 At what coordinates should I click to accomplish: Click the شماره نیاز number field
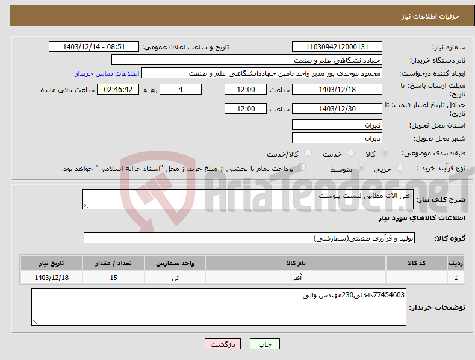(x=337, y=47)
